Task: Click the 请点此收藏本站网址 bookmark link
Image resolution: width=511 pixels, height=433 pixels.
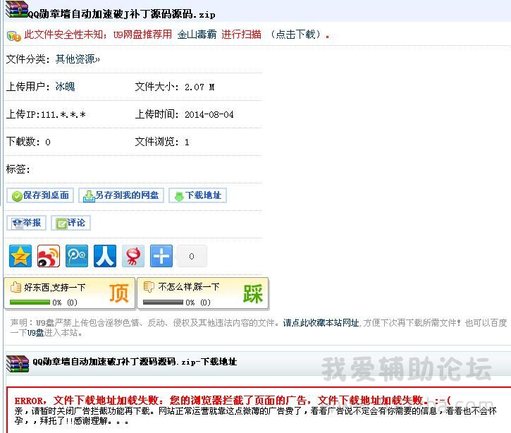Action: click(321, 323)
